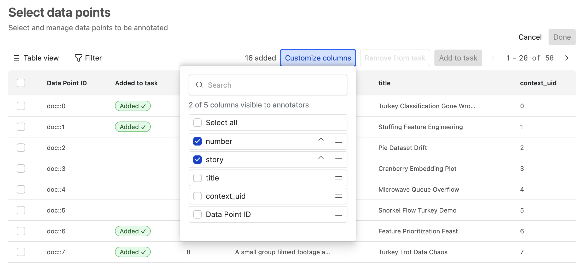Click the search magnifier in column popup

[x=200, y=85]
